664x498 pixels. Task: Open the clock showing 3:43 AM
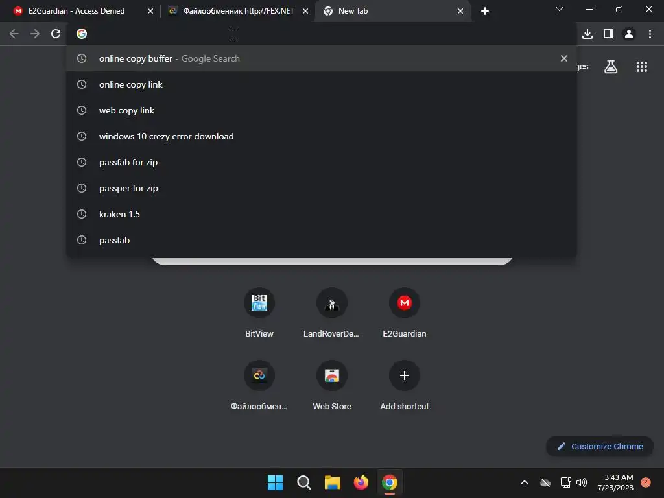click(615, 482)
